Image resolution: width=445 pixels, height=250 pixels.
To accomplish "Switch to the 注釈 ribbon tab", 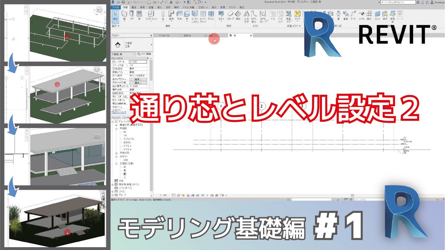I will click(168, 7).
